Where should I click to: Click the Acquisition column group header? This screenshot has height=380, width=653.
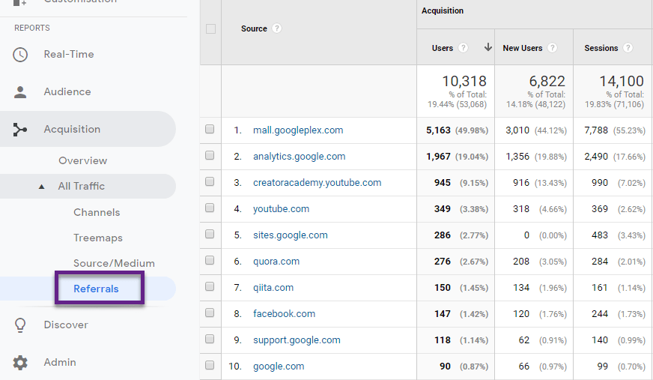pyautogui.click(x=443, y=10)
